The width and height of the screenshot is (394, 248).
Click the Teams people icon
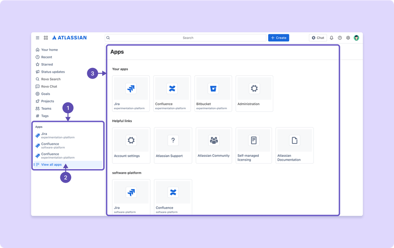pos(37,108)
